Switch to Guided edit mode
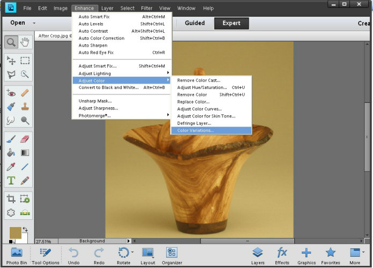Screen dimensions: 373x268 pos(195,23)
